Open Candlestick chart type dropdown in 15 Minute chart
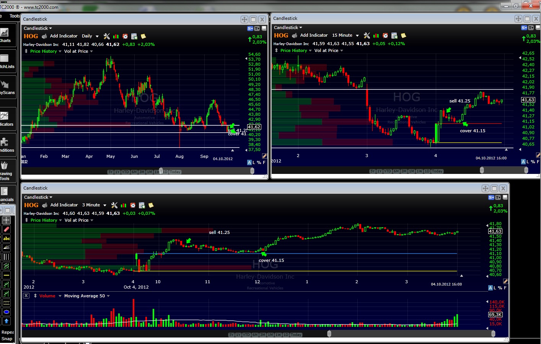The image size is (541, 344). pos(288,28)
